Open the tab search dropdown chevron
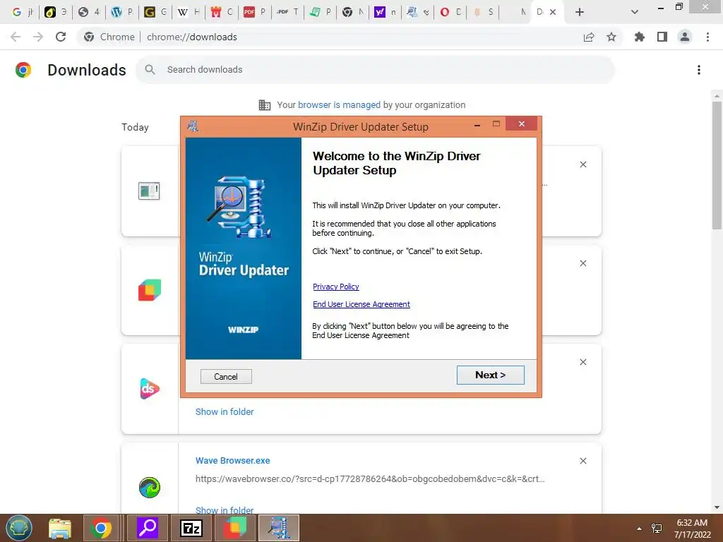Viewport: 723px width, 542px height. click(635, 12)
